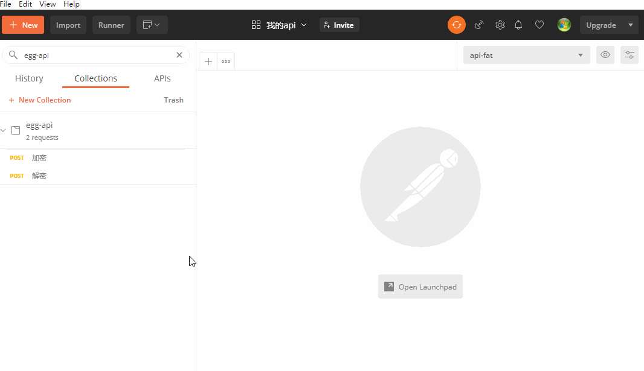Expand the api-fat environment dropdown
Viewport: 644px width, 371px height.
pos(526,55)
